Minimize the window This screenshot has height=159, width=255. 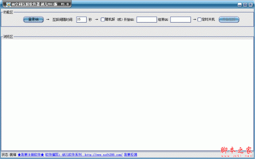240,5
